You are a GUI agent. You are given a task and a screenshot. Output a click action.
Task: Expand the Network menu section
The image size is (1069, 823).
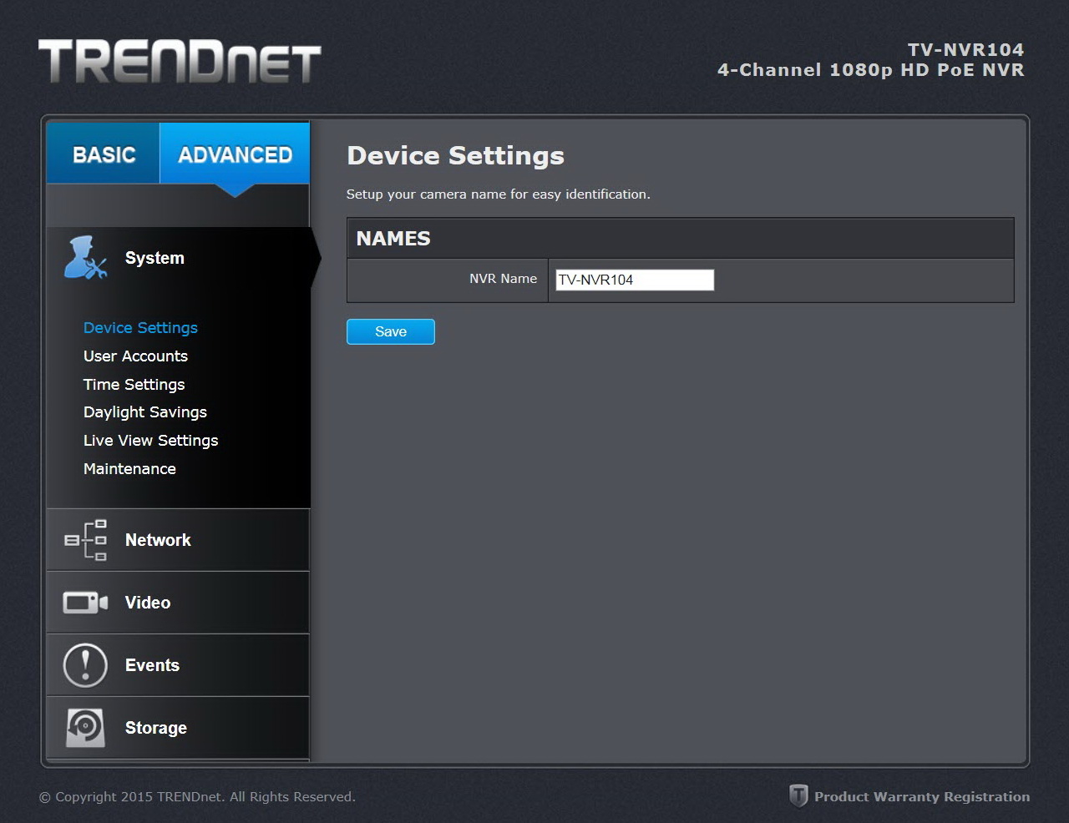coord(178,540)
